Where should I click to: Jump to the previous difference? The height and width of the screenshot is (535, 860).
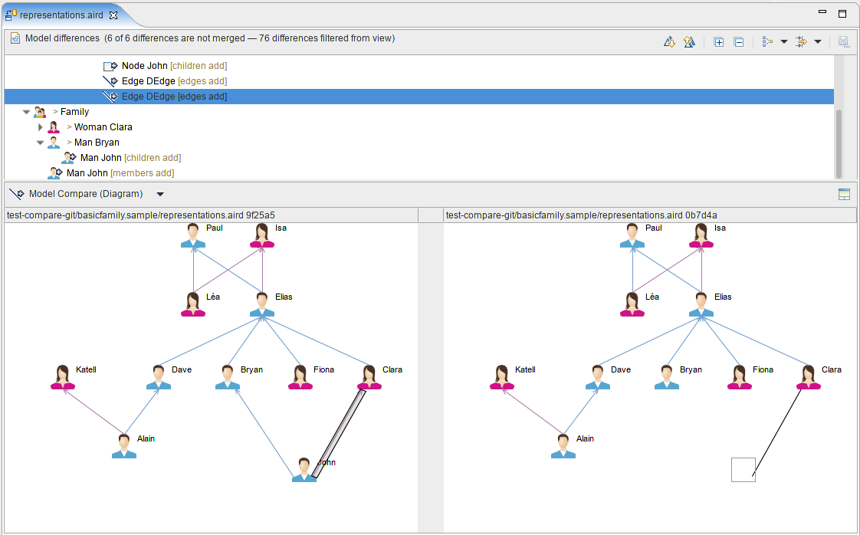pos(689,41)
